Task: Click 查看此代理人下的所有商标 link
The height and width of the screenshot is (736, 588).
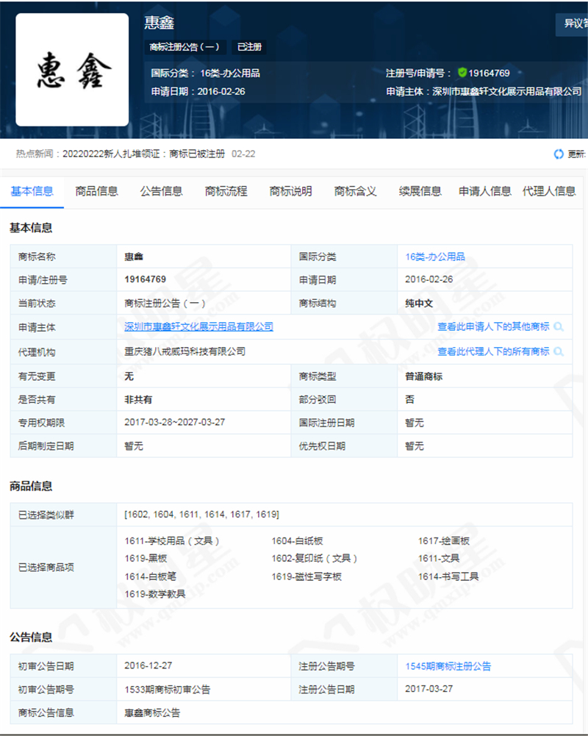Action: pyautogui.click(x=493, y=351)
